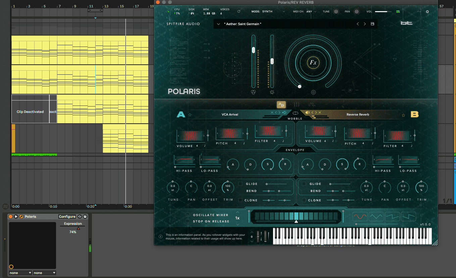Screen dimensions: 456x278
Task: Select the sine LFO waveform
Action: pos(360,217)
